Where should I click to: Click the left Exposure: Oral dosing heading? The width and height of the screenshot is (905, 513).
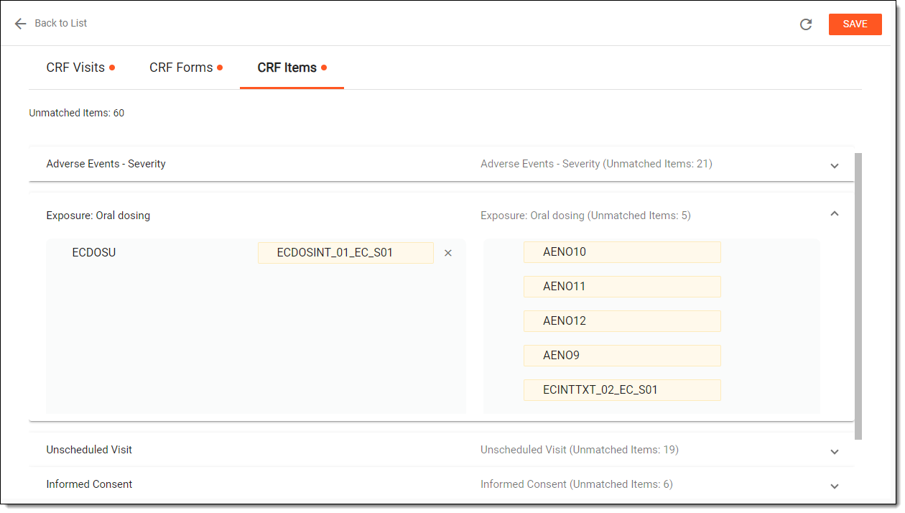coord(98,216)
